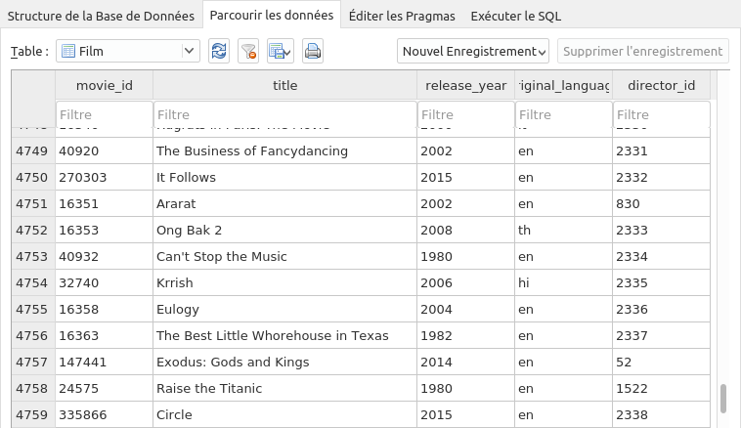
Task: Print the table data icon
Action: coord(313,51)
